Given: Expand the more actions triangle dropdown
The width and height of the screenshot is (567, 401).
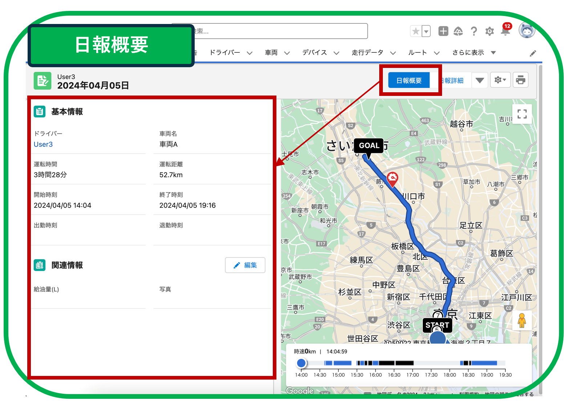Looking at the screenshot, I should pos(479,80).
